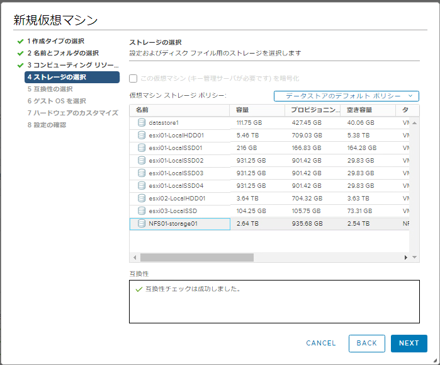Select the esxi01-LocalSSD01 datastore name

pyautogui.click(x=176, y=148)
